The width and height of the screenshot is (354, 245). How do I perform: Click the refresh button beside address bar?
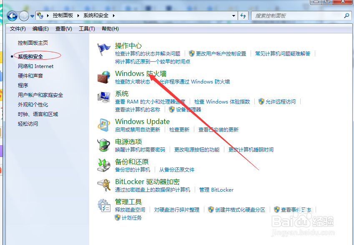coord(243,15)
